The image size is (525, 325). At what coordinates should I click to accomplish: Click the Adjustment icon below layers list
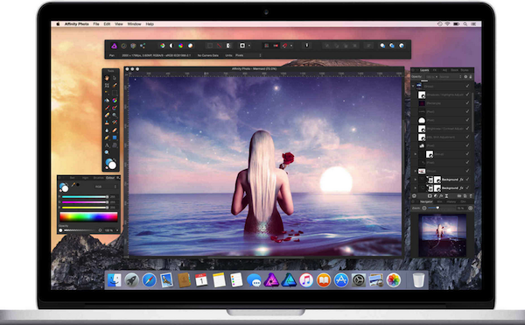[436, 196]
